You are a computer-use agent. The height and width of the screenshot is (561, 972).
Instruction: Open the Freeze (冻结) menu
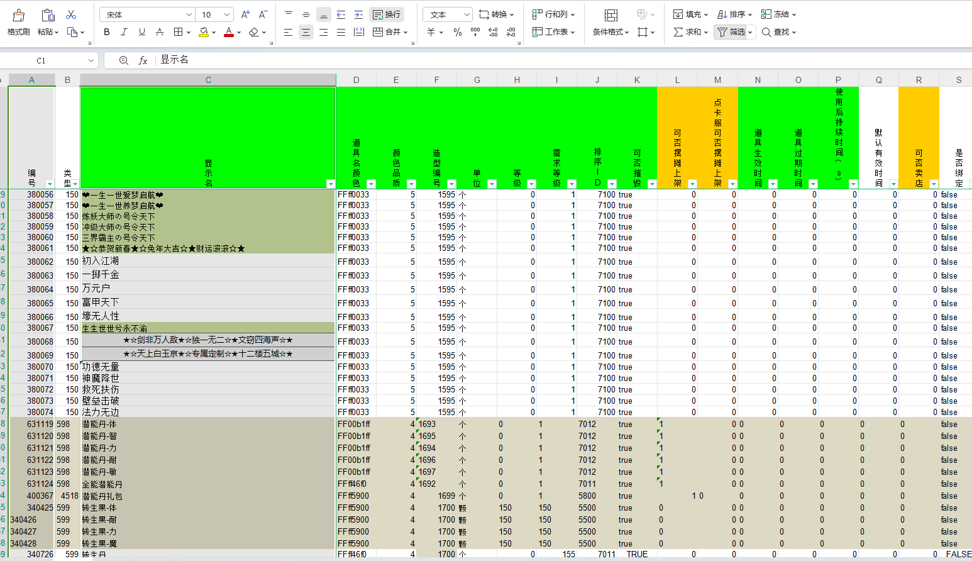pos(778,14)
